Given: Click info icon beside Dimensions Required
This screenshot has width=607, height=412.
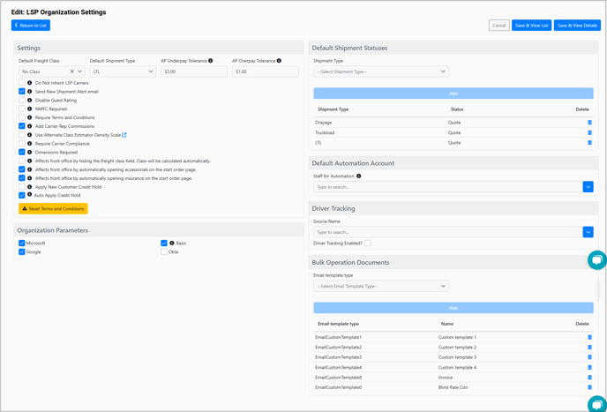Looking at the screenshot, I should point(29,152).
